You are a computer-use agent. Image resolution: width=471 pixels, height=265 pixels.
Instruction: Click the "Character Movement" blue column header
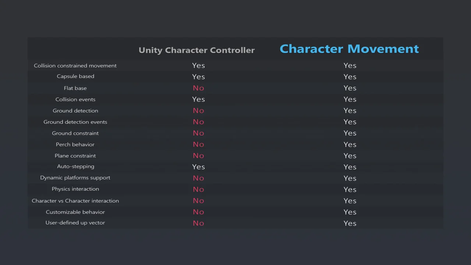[349, 49]
